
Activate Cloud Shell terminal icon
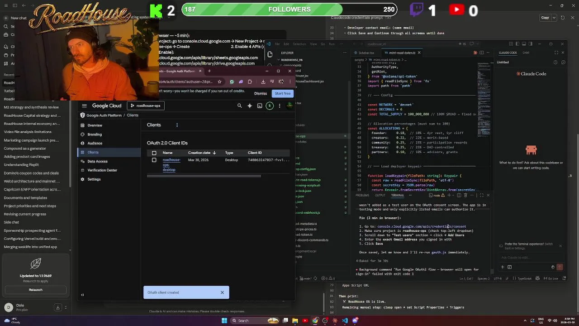click(x=260, y=105)
